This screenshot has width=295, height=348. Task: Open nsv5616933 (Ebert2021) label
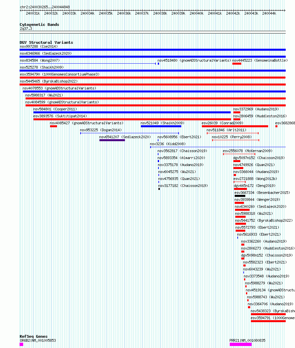[259, 234]
